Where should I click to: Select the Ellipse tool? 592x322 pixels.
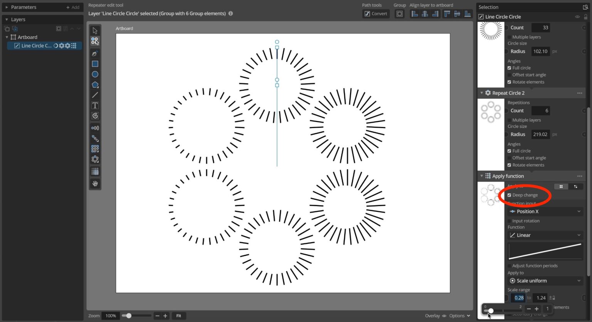coord(95,74)
